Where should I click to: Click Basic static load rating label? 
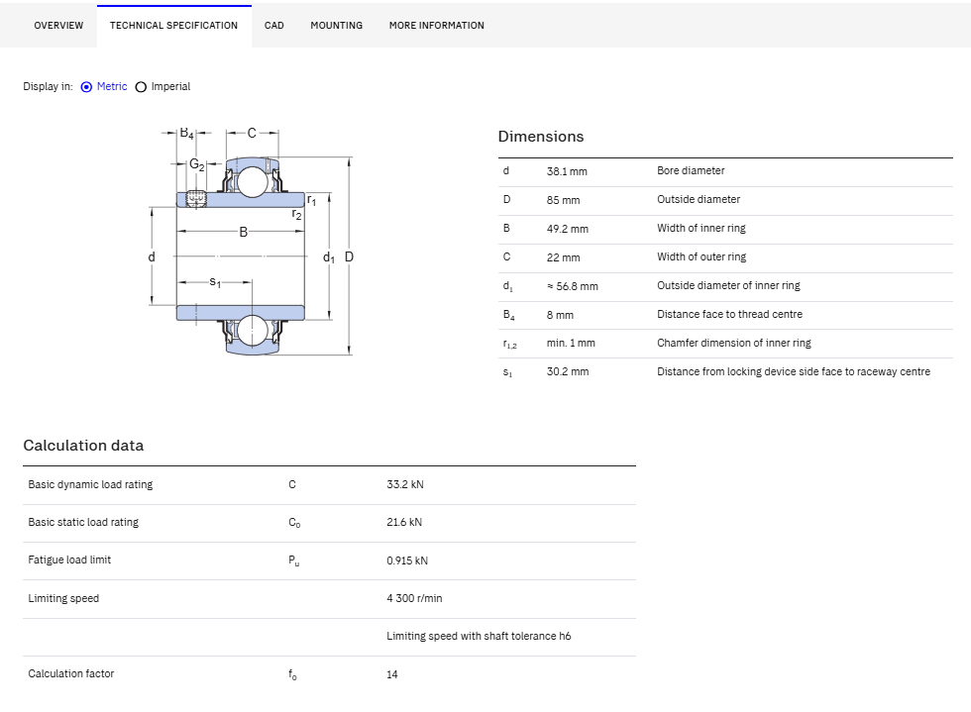(83, 522)
